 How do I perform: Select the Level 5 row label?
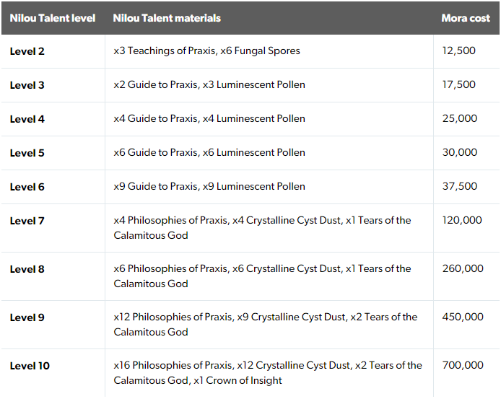27,153
